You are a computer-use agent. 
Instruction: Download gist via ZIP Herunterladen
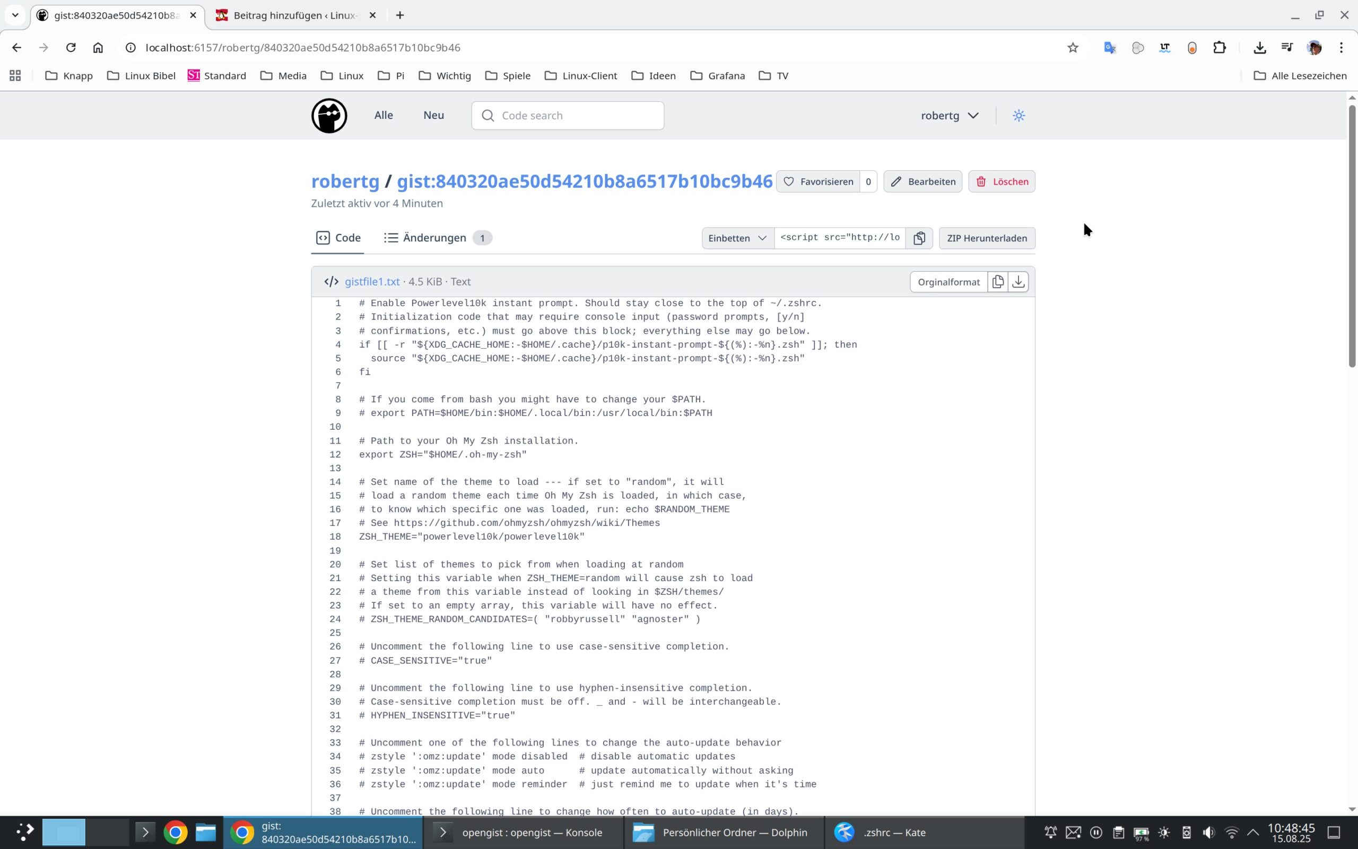point(987,238)
